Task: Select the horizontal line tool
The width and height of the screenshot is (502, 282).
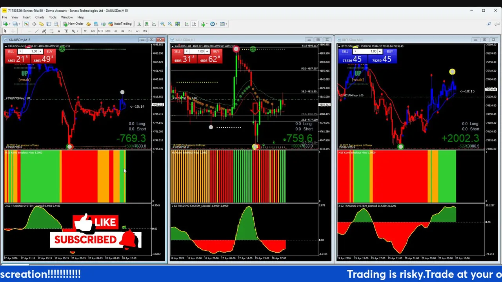Action: point(29,31)
